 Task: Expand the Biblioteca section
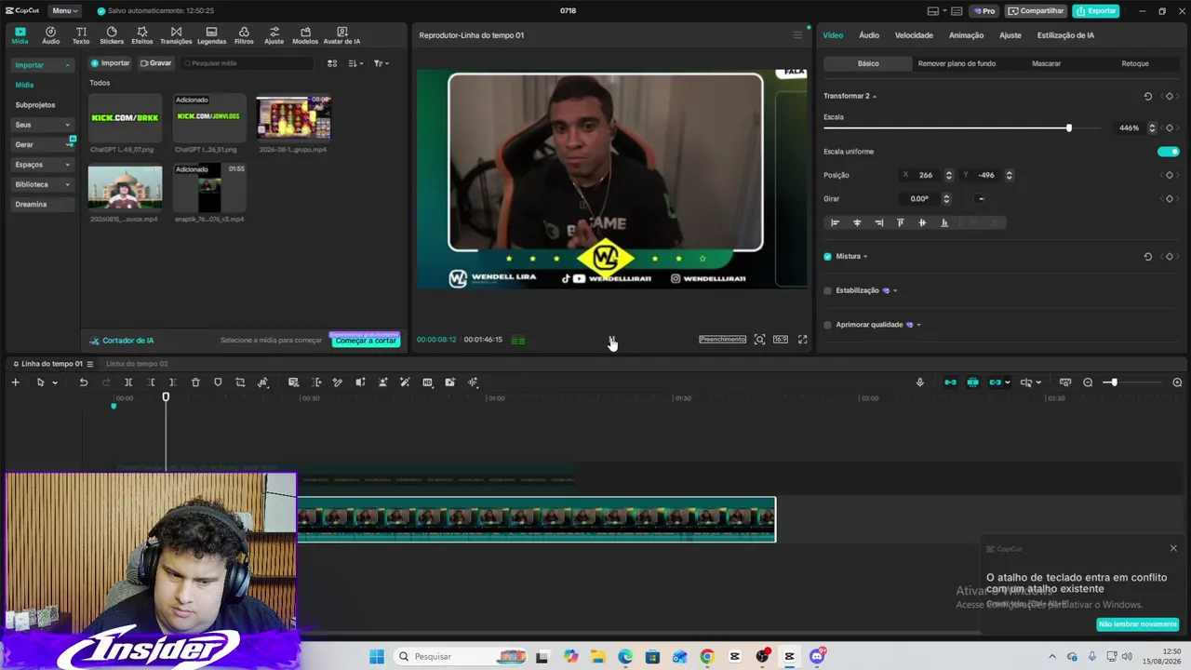[42, 184]
